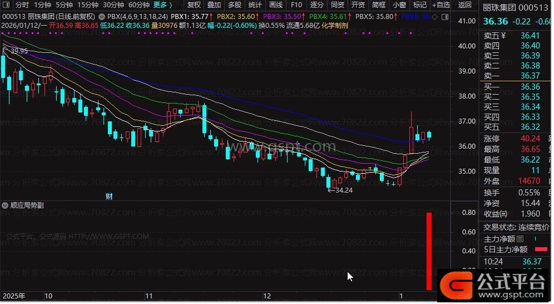The width and height of the screenshot is (554, 304).
Task: Click the +自选 button
Action: coord(441,5)
